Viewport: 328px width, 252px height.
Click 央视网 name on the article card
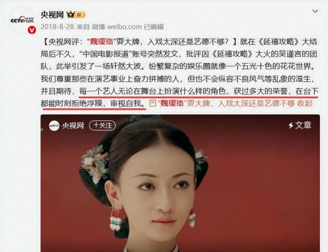[73, 125]
